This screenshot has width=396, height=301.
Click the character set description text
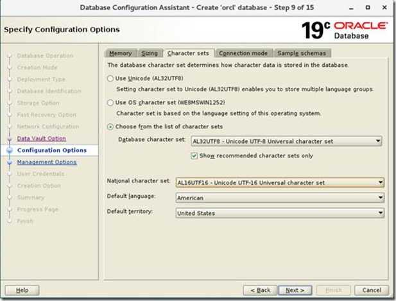(x=228, y=65)
